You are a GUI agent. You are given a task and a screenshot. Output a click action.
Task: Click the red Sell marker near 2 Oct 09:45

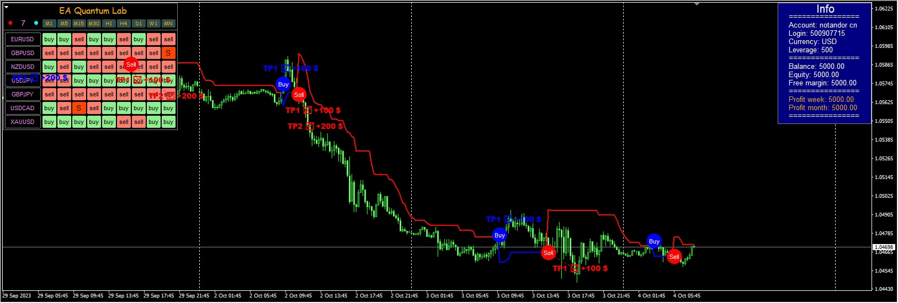coord(299,95)
